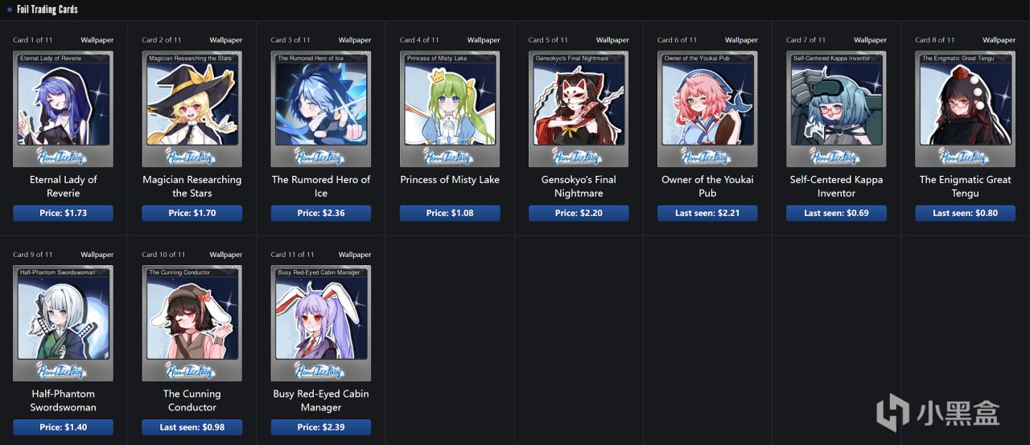
Task: Open Wallpaper link for Card 10 of 11
Action: [x=226, y=255]
